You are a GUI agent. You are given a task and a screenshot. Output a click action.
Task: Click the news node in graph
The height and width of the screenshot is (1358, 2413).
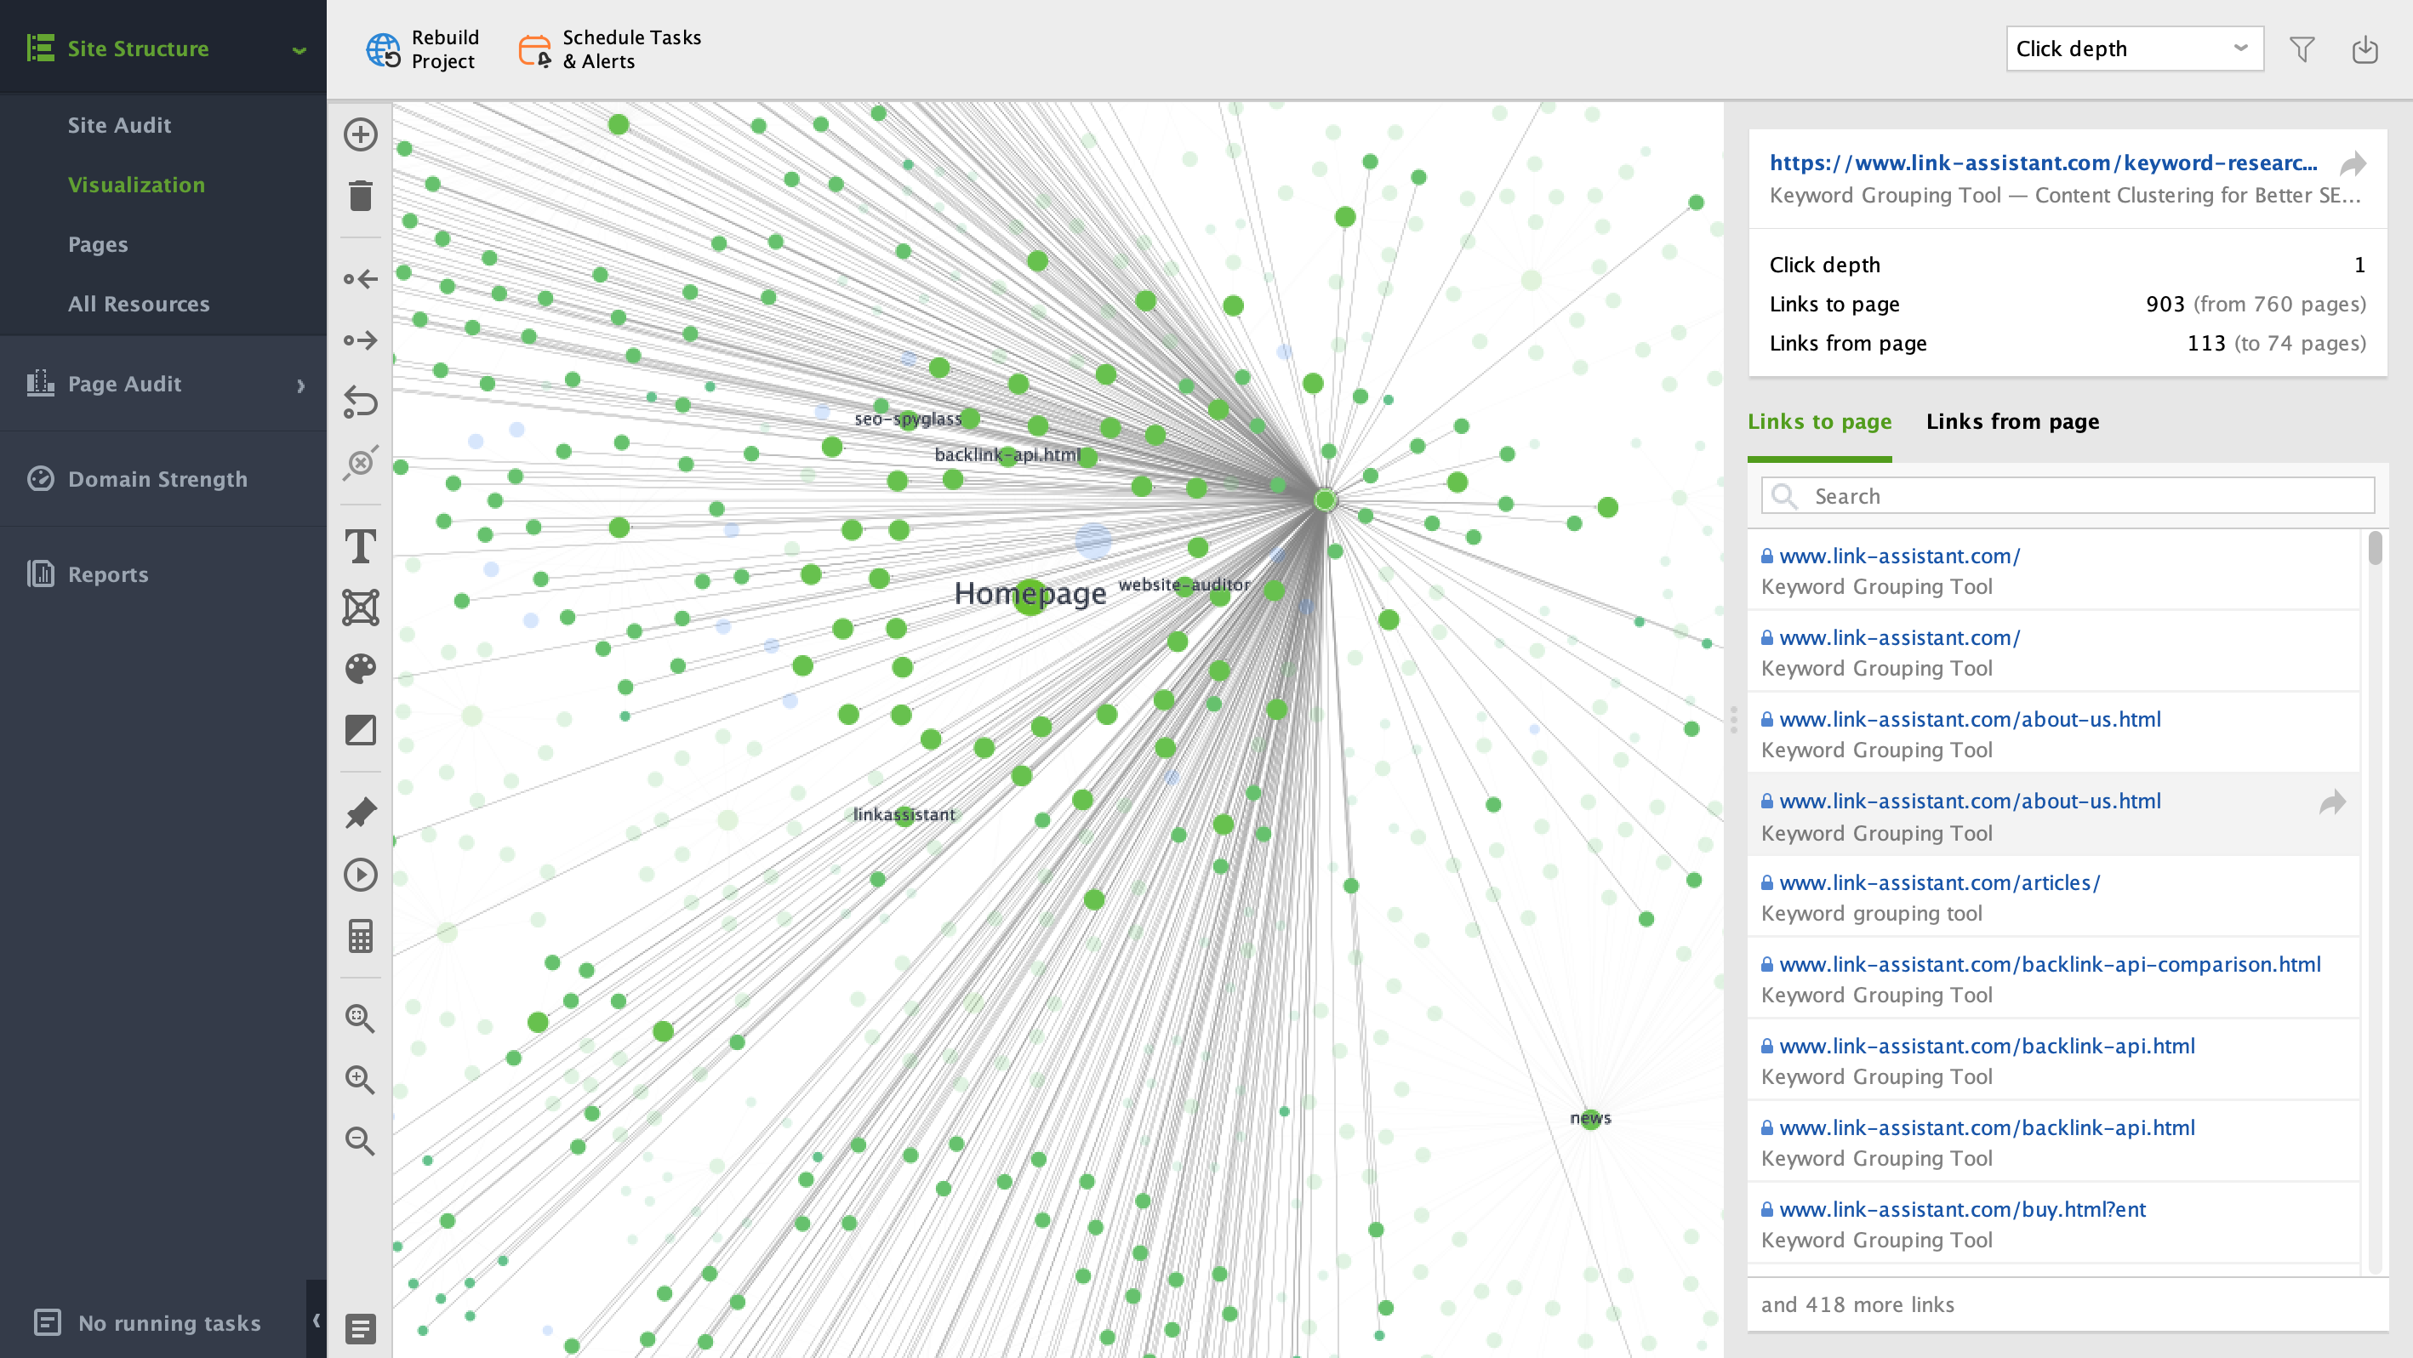pyautogui.click(x=1590, y=1118)
